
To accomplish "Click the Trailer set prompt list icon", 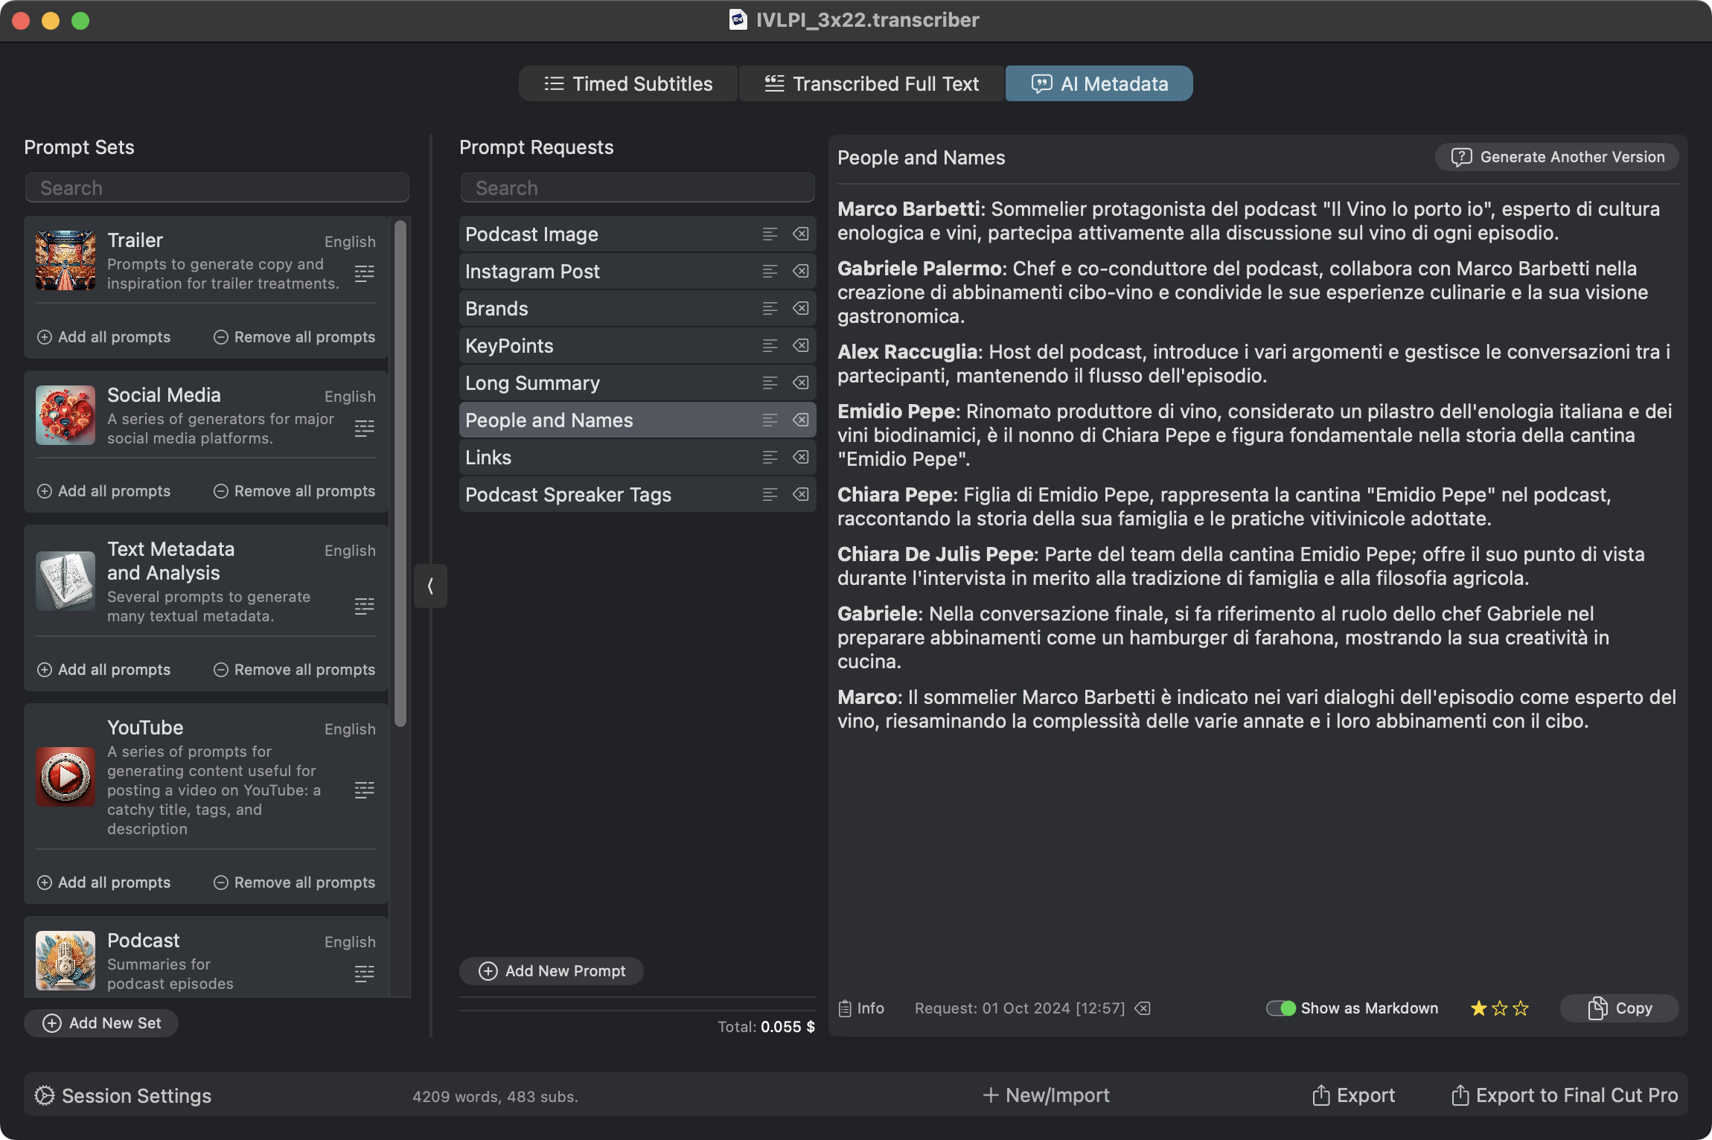I will tap(364, 274).
